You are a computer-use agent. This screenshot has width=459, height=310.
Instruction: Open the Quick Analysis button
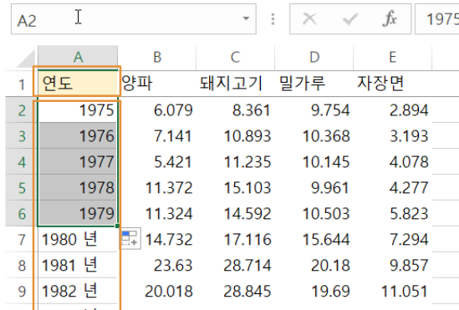pos(130,238)
